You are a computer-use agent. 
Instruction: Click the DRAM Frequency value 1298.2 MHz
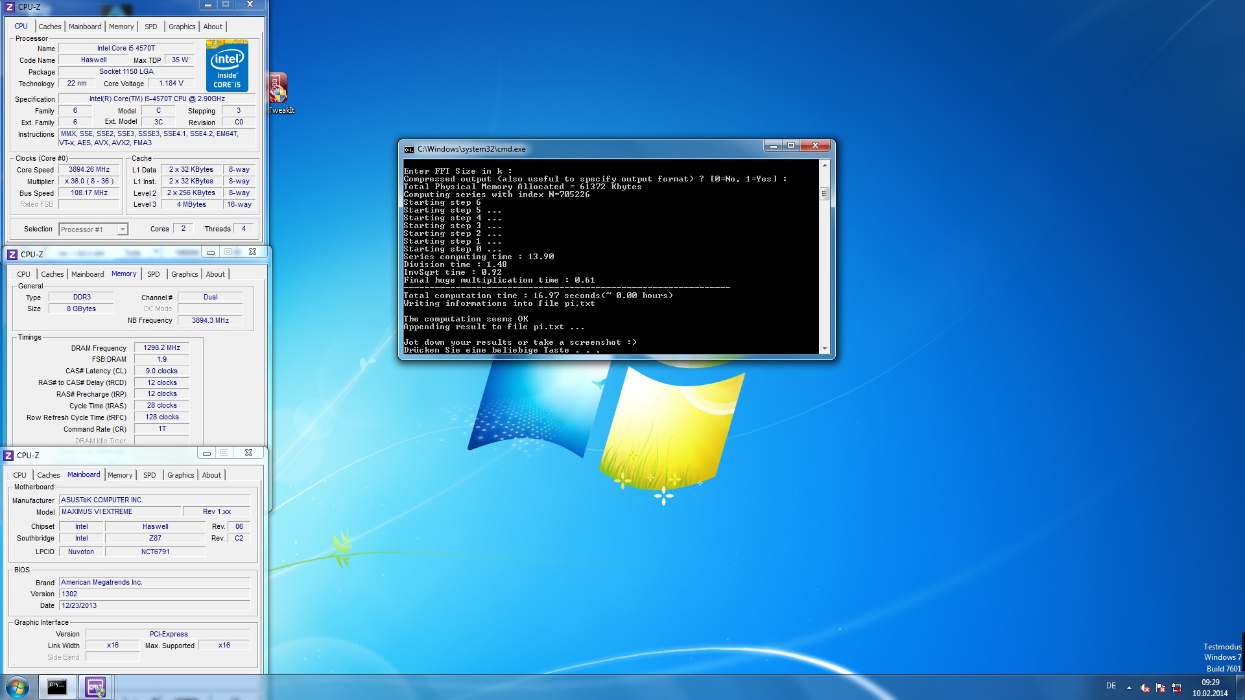click(x=161, y=348)
